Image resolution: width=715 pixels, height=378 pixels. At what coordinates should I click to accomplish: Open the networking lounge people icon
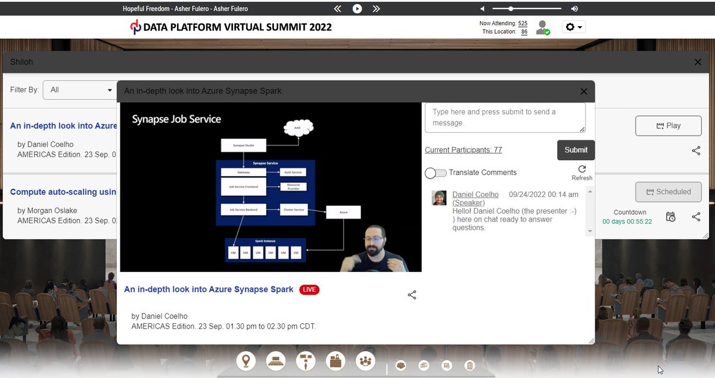365,361
